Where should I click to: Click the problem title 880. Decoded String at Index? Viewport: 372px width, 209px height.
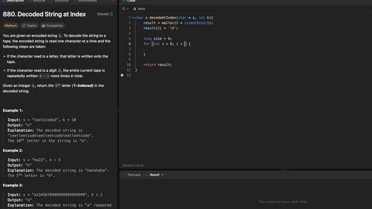click(x=44, y=14)
